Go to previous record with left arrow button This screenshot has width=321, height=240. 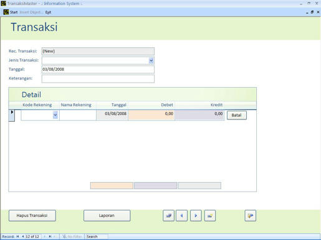click(x=181, y=216)
